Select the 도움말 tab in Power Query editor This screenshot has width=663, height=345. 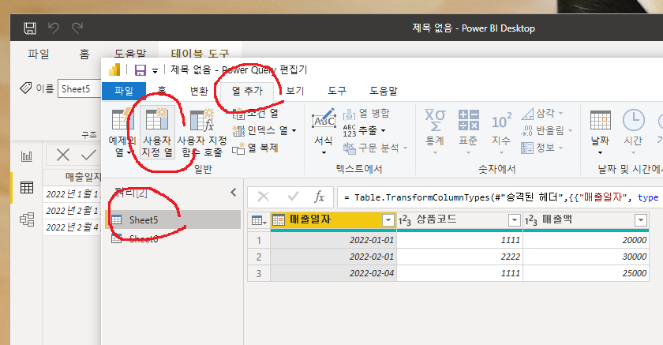coord(384,91)
